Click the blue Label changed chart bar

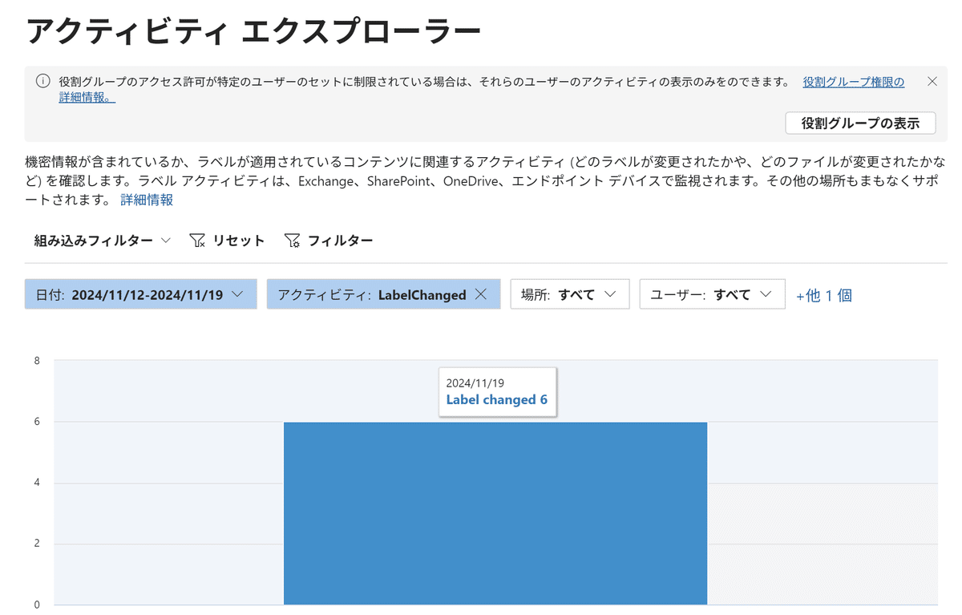pyautogui.click(x=495, y=513)
